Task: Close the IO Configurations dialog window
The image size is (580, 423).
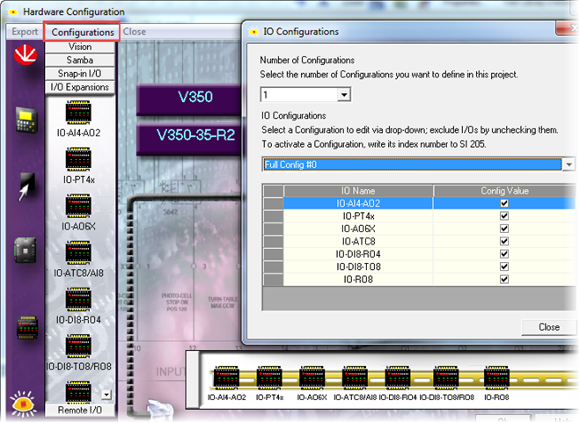Action: click(568, 28)
